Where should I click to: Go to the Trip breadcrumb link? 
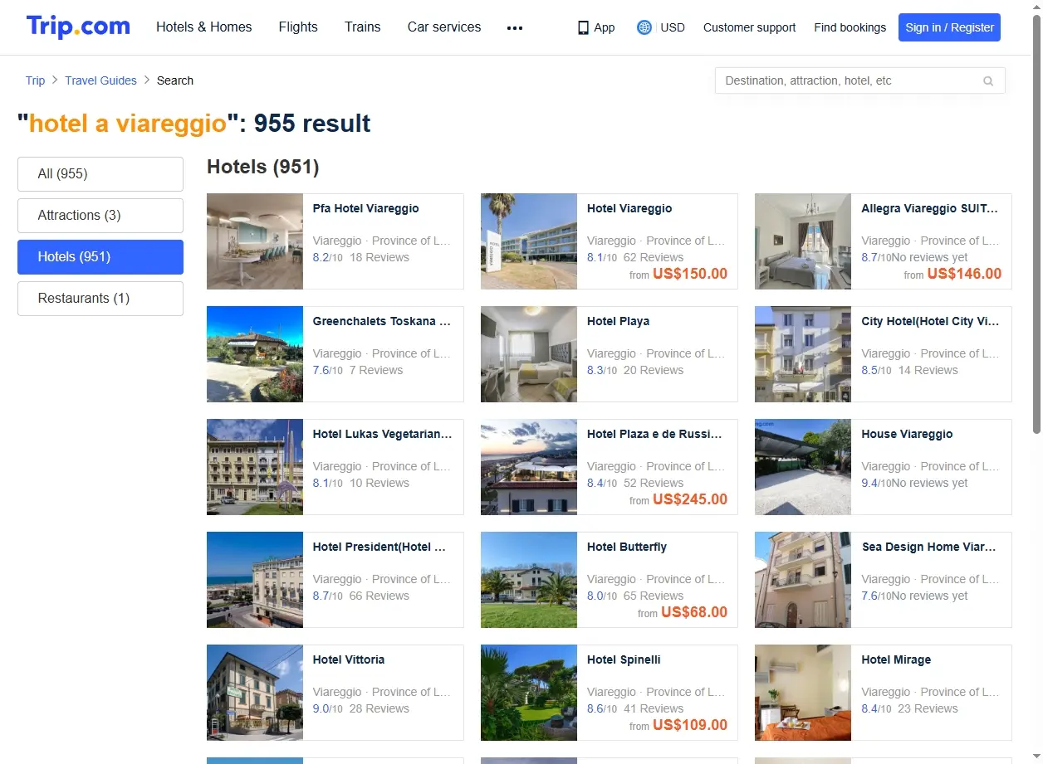click(35, 80)
